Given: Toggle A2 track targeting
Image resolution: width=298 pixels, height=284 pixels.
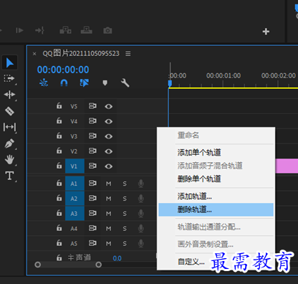Looking at the screenshot, I should [74, 199].
